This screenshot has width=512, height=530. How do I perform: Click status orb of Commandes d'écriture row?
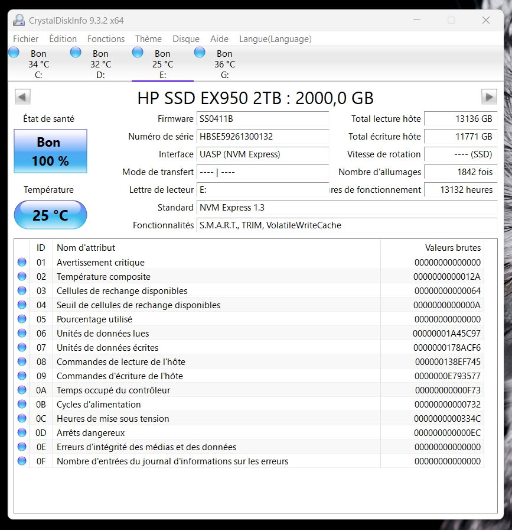(22, 376)
